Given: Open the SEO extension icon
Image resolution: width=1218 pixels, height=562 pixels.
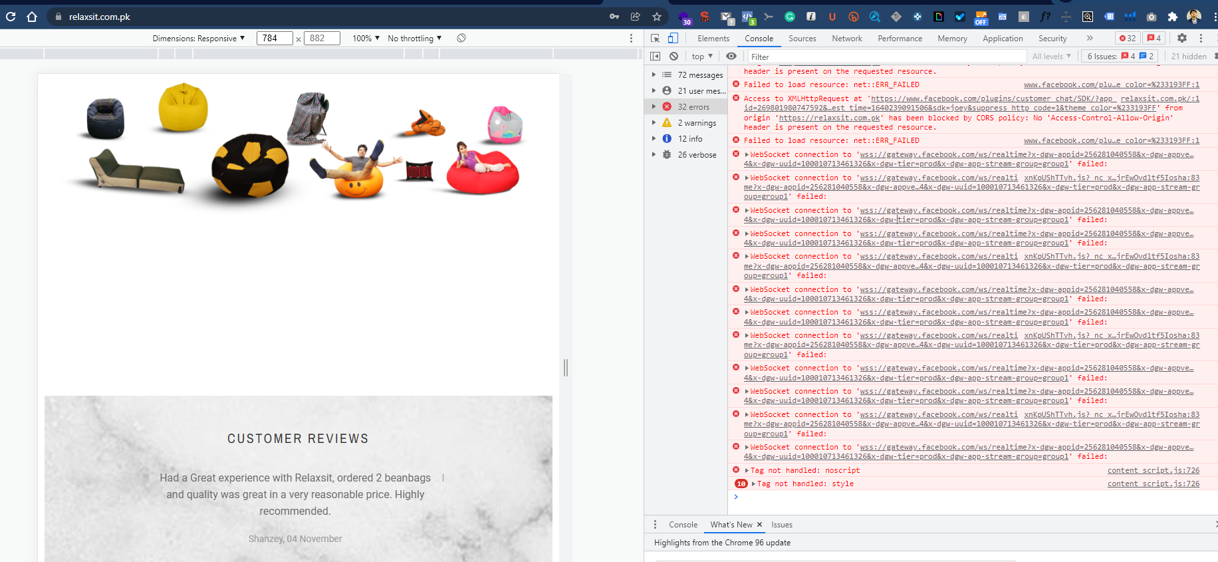Looking at the screenshot, I should (x=705, y=17).
